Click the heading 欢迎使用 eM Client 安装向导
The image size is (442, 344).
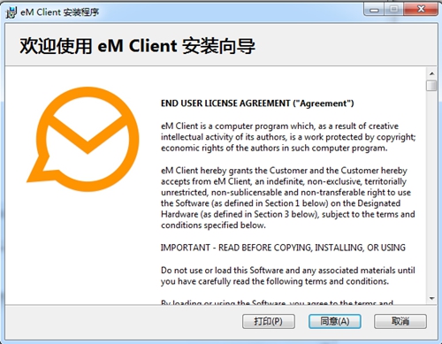(137, 46)
